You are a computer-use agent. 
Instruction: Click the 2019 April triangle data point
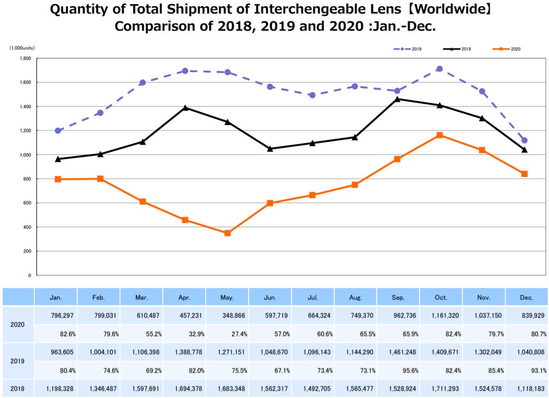click(185, 108)
